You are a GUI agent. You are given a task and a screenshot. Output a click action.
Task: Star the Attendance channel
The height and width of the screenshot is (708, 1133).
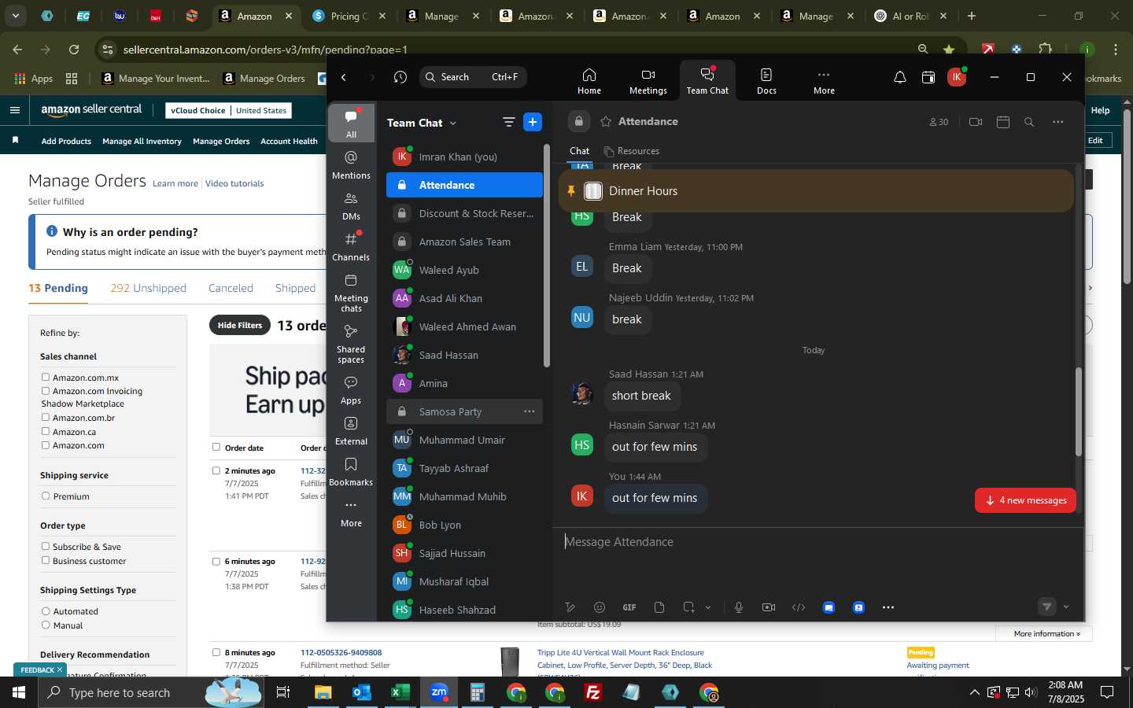click(x=606, y=121)
